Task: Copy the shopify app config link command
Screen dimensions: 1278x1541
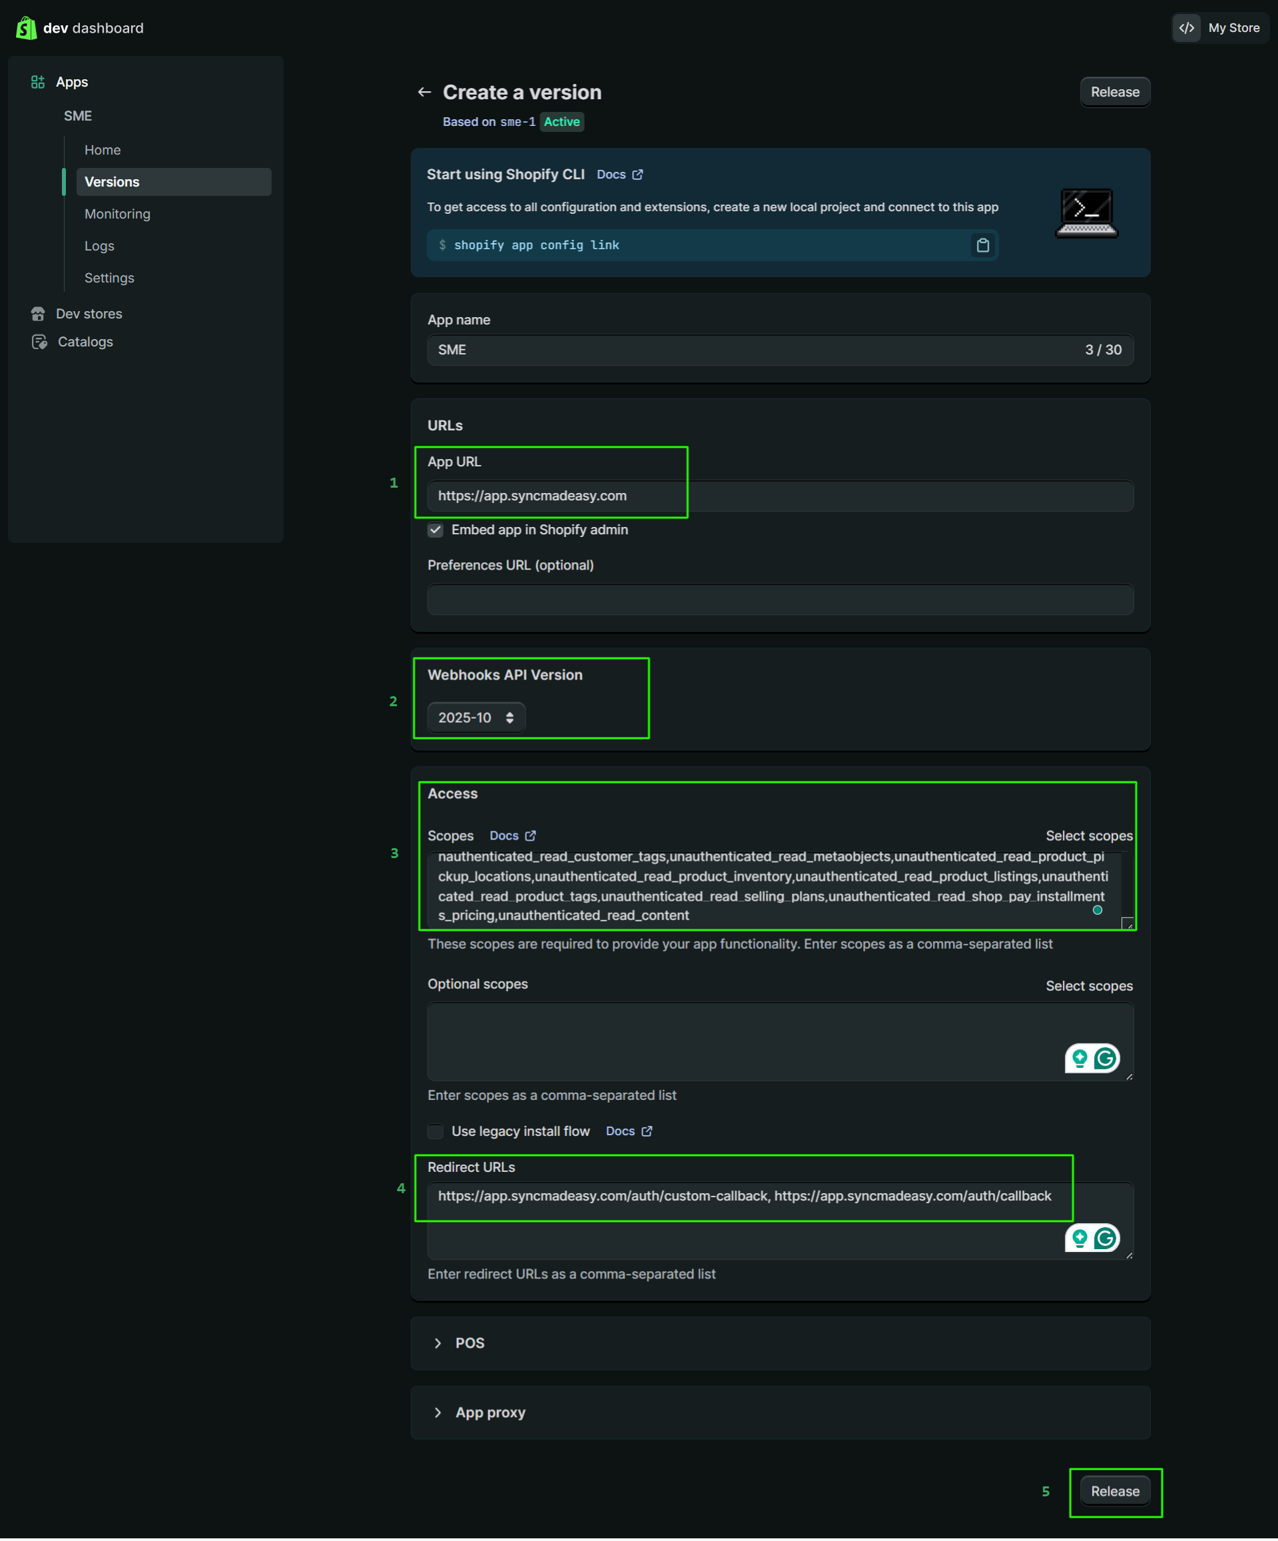Action: coord(982,245)
